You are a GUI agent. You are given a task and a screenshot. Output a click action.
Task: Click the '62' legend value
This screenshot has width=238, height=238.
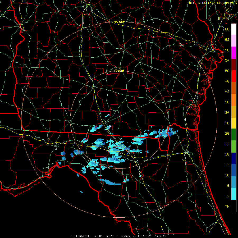[227, 40]
